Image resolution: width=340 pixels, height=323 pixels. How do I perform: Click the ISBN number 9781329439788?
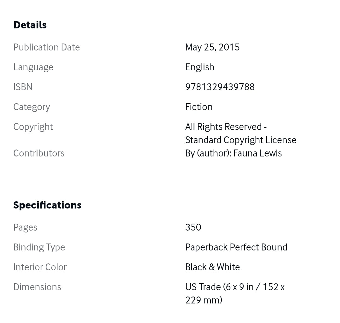pyautogui.click(x=220, y=87)
